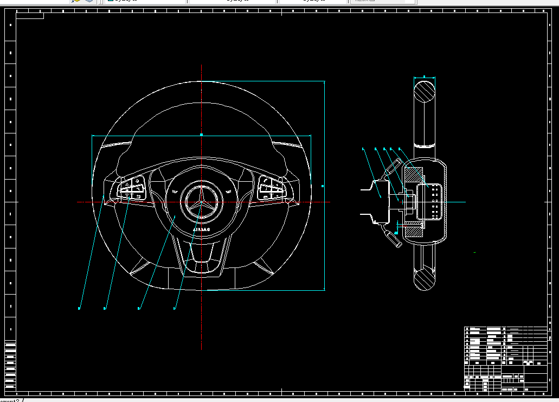This screenshot has height=402, width=559.
Task: Pick the cyan grip beside the vertical height dimension line
Action: pyautogui.click(x=323, y=186)
